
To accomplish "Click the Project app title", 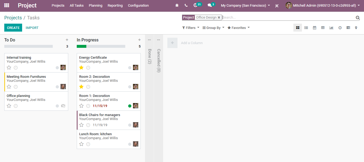I will coord(27,5).
